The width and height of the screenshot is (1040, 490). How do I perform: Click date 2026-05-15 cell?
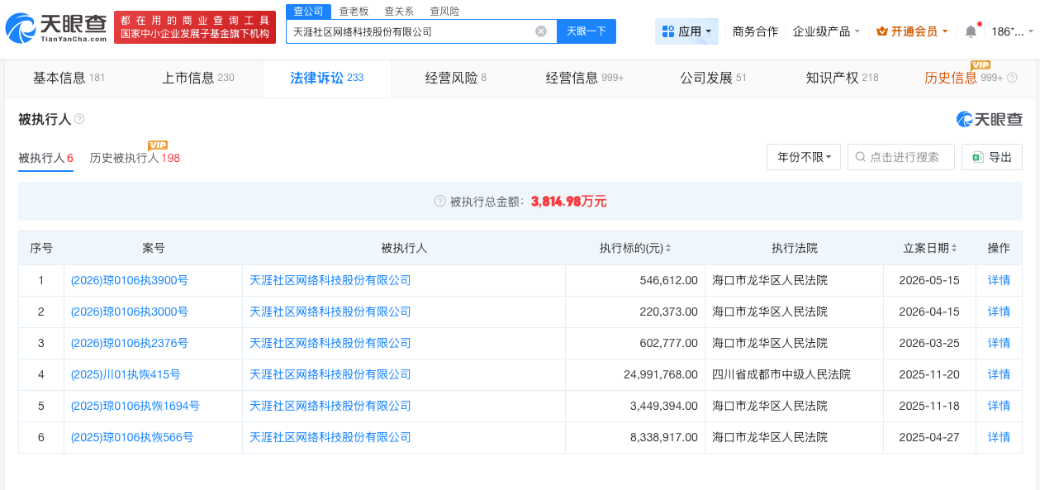click(x=930, y=280)
